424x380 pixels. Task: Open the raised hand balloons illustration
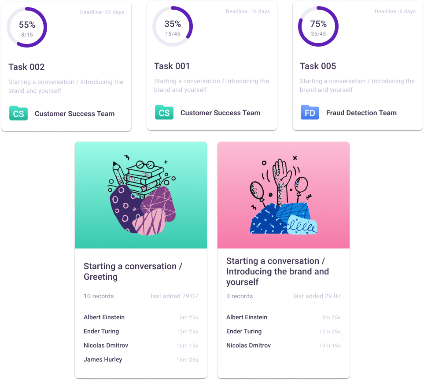[284, 195]
